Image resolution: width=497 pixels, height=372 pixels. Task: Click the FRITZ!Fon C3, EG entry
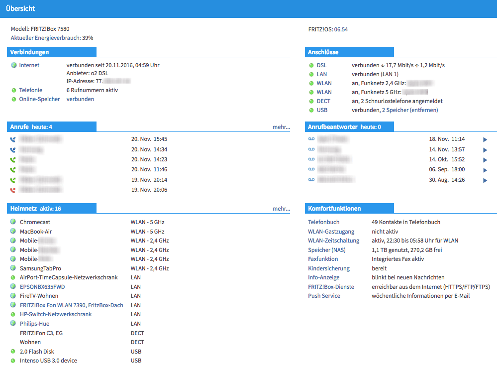click(41, 333)
